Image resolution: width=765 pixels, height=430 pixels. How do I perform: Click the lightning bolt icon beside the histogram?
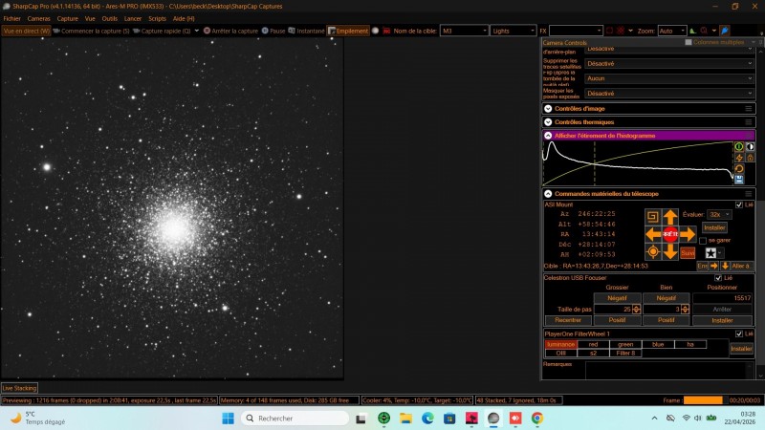[x=739, y=158]
